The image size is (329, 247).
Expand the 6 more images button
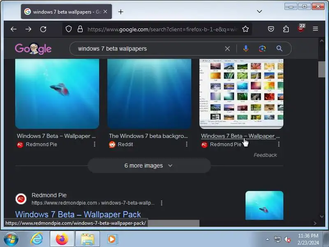tap(149, 165)
